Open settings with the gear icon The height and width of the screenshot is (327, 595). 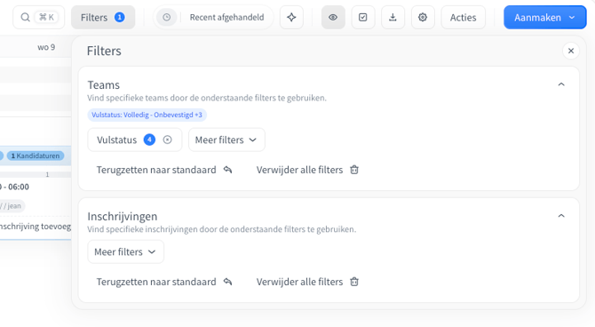[x=423, y=17]
